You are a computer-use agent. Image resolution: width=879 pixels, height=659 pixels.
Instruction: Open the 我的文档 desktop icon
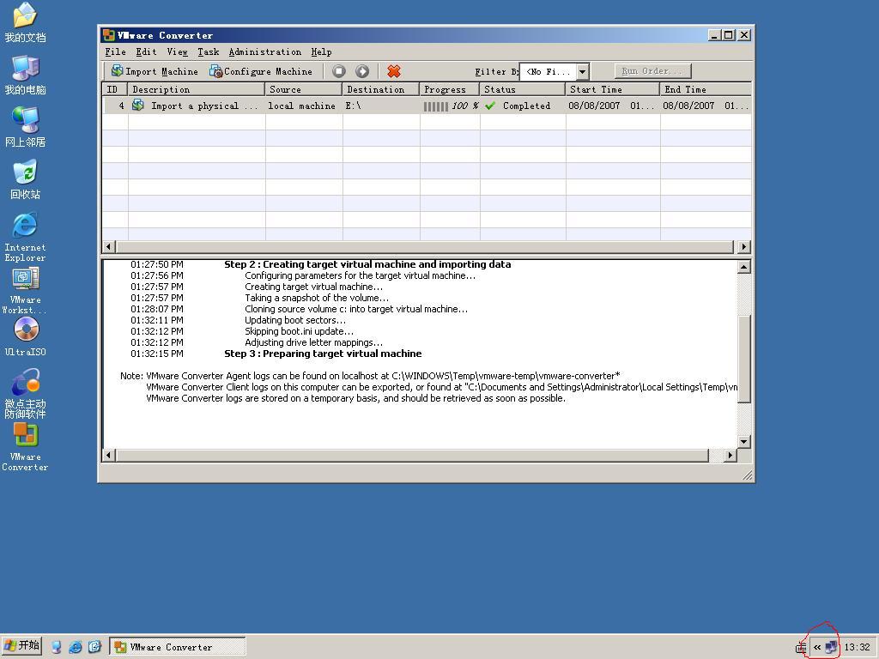[x=25, y=23]
